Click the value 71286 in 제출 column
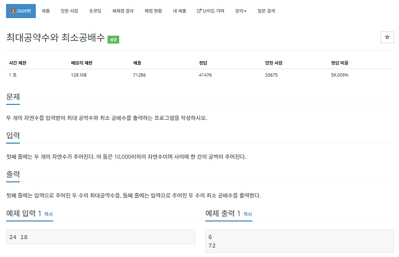This screenshot has height=257, width=399. pyautogui.click(x=139, y=75)
